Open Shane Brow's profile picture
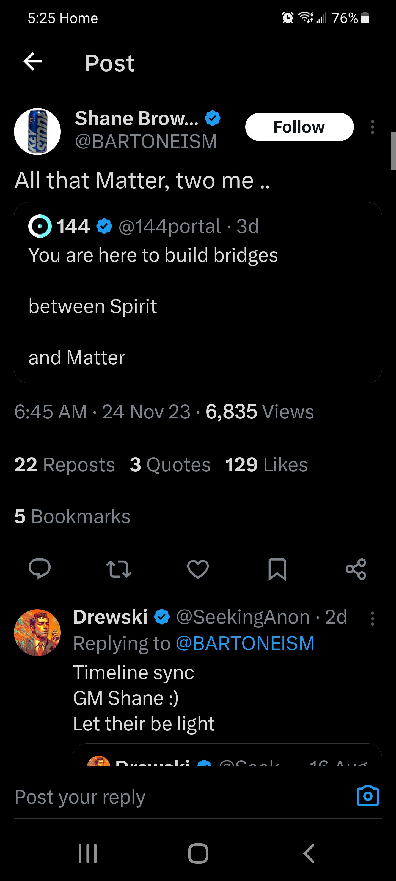This screenshot has height=881, width=396. click(38, 132)
